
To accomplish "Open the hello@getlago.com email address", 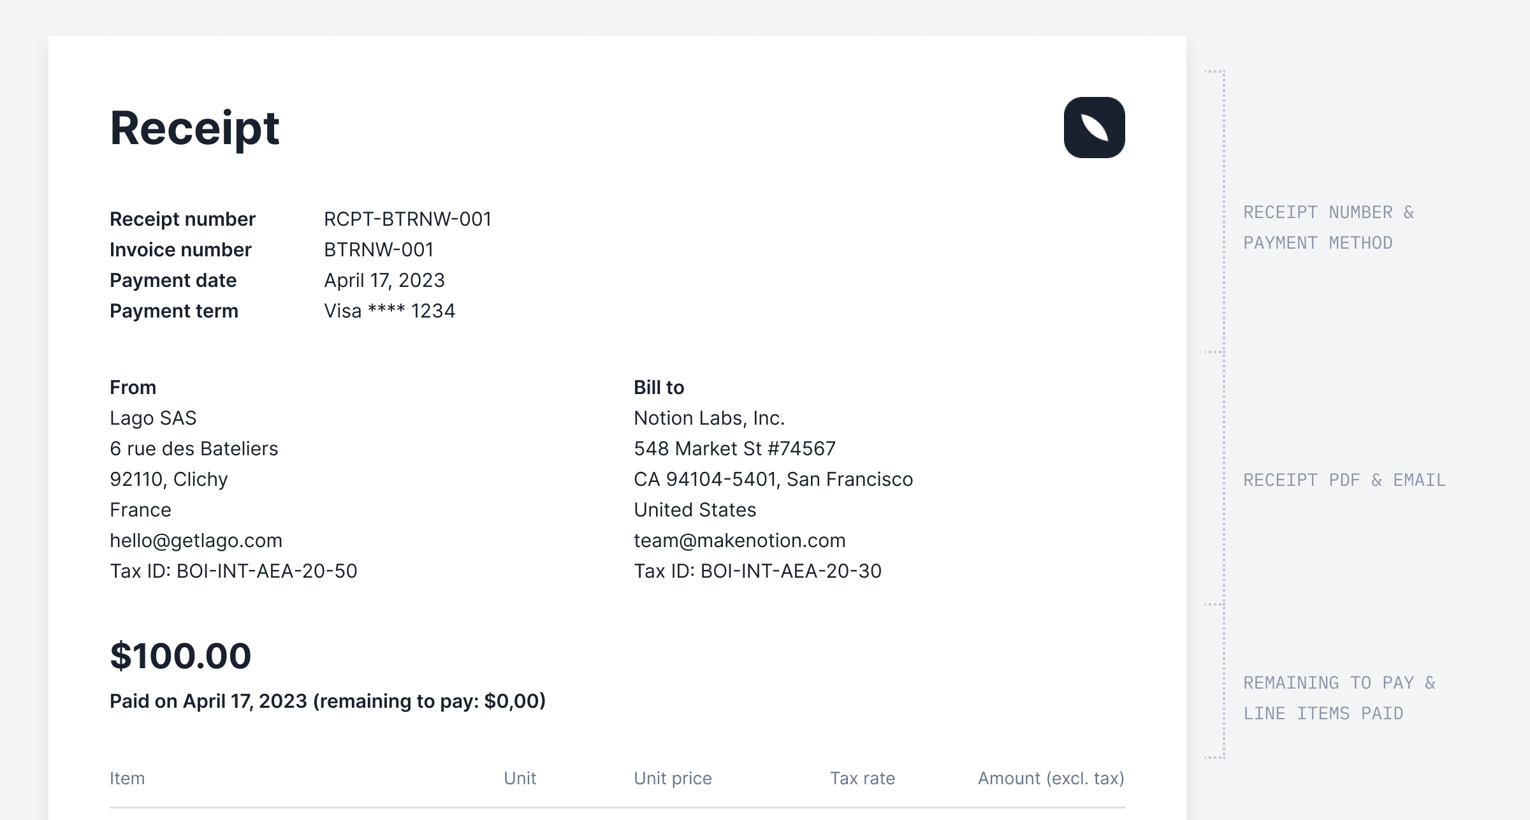I will click(196, 541).
